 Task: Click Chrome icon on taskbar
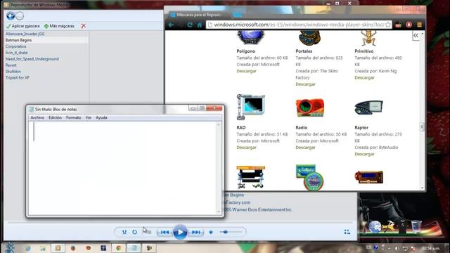coord(118,248)
